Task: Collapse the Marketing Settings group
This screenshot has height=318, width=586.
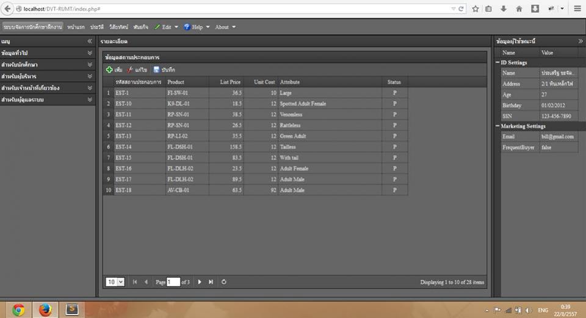Action: click(498, 126)
